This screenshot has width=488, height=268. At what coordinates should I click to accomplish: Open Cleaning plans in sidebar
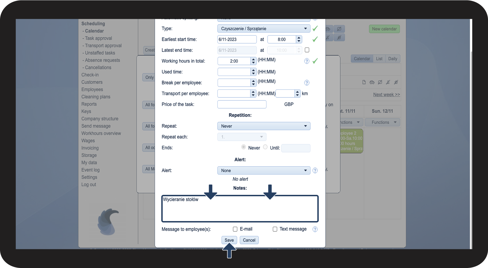point(96,97)
